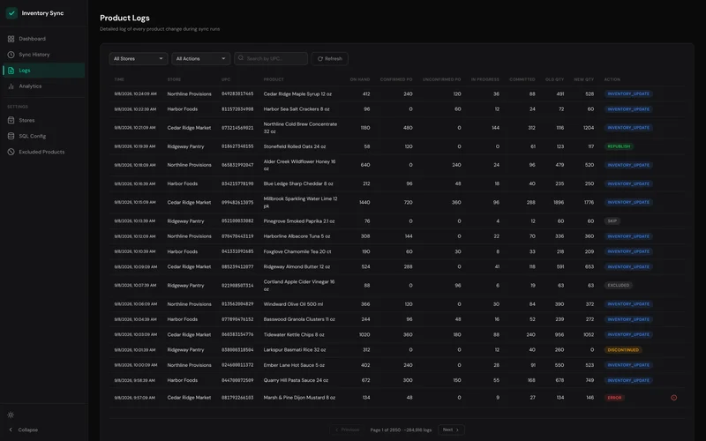706x441 pixels.
Task: Click DISCONTINUED badge on Larkspur Basmati Rice row
Action: [623, 349]
